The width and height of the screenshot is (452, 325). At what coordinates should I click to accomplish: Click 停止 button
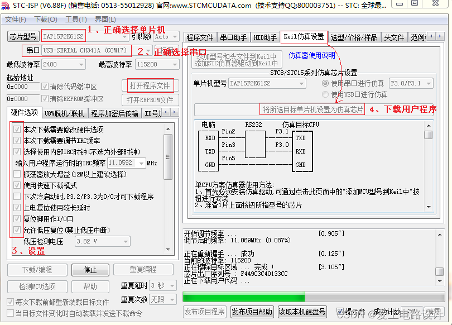(90, 270)
